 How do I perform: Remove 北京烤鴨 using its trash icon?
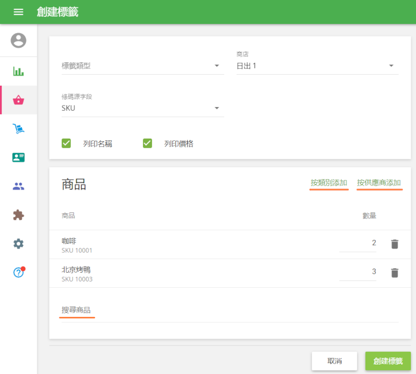coord(395,272)
